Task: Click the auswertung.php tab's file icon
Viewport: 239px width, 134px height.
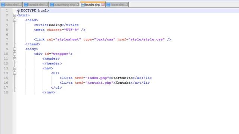Action: point(52,5)
